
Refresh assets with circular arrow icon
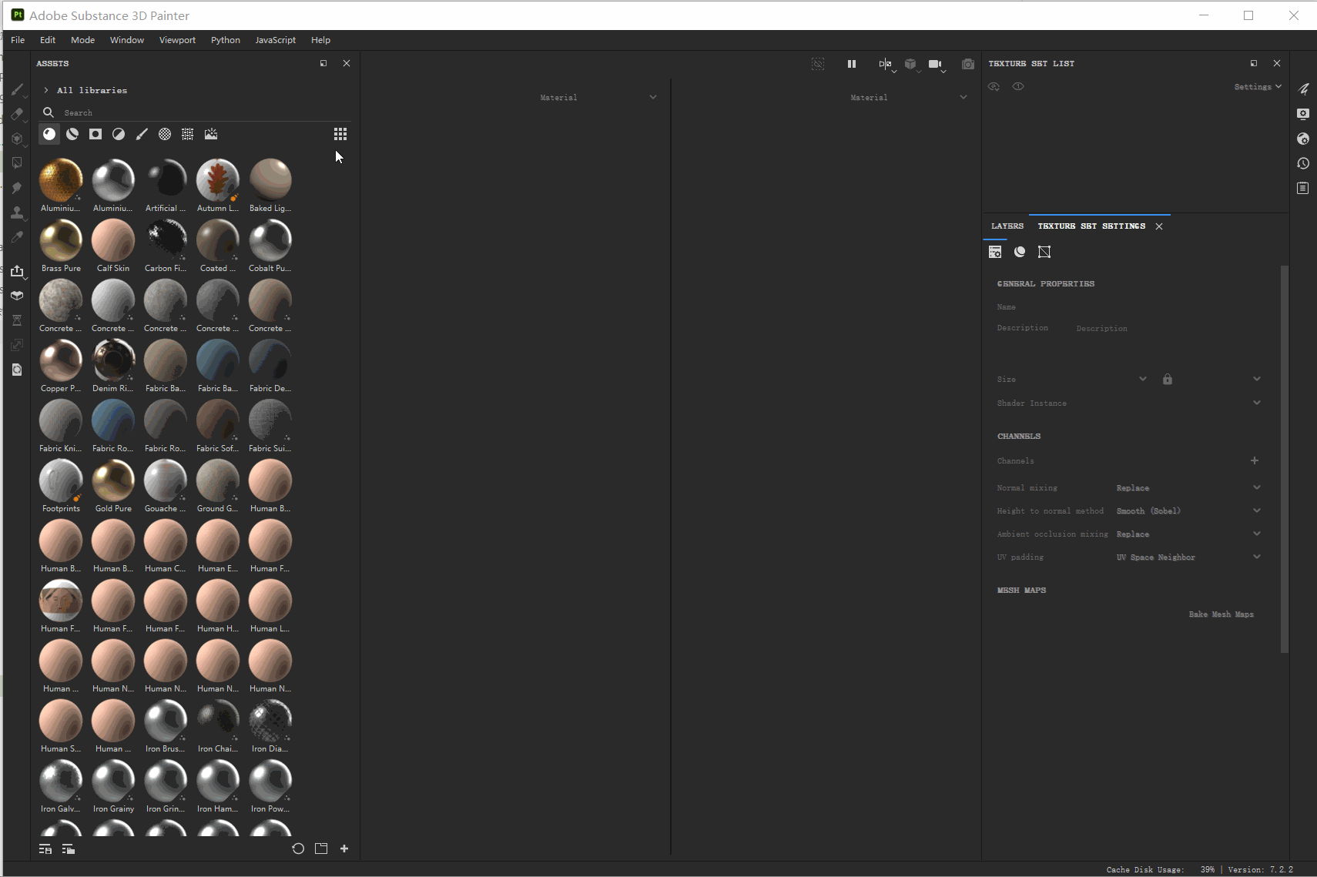tap(298, 849)
